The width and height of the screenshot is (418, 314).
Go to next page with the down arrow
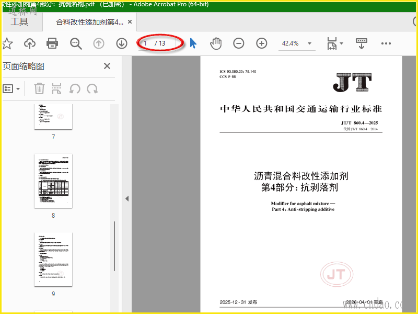[122, 43]
